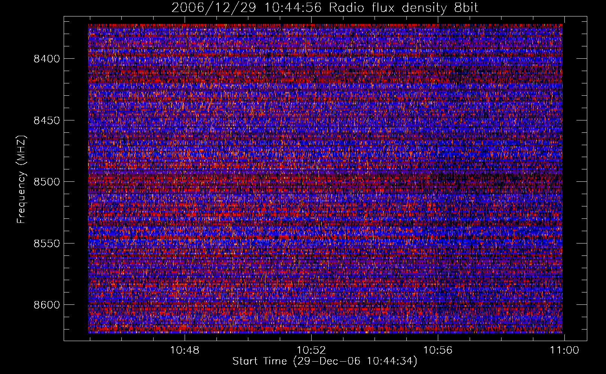Click the 11:00 time tick label
The width and height of the screenshot is (606, 374).
pyautogui.click(x=564, y=350)
